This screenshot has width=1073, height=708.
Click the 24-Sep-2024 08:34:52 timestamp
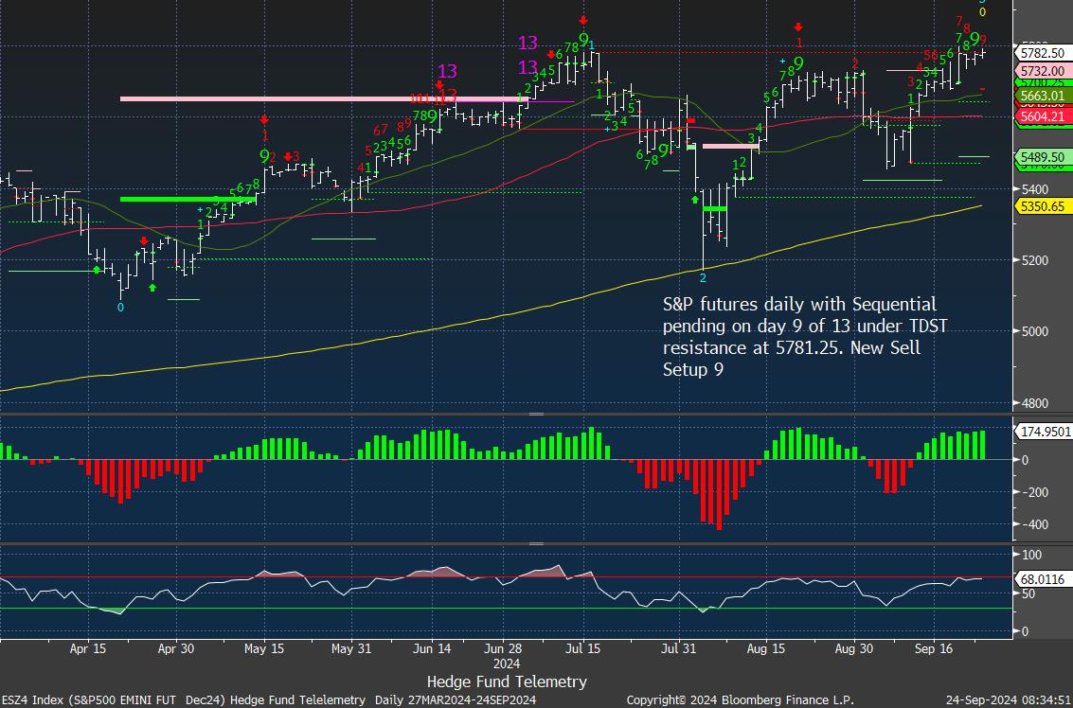click(1009, 700)
